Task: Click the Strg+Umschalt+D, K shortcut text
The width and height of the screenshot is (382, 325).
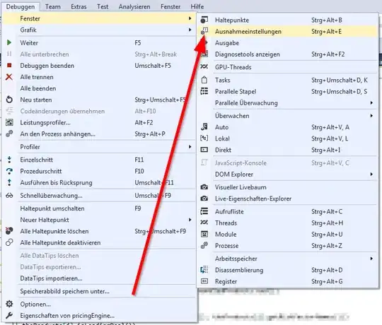Action: point(340,80)
